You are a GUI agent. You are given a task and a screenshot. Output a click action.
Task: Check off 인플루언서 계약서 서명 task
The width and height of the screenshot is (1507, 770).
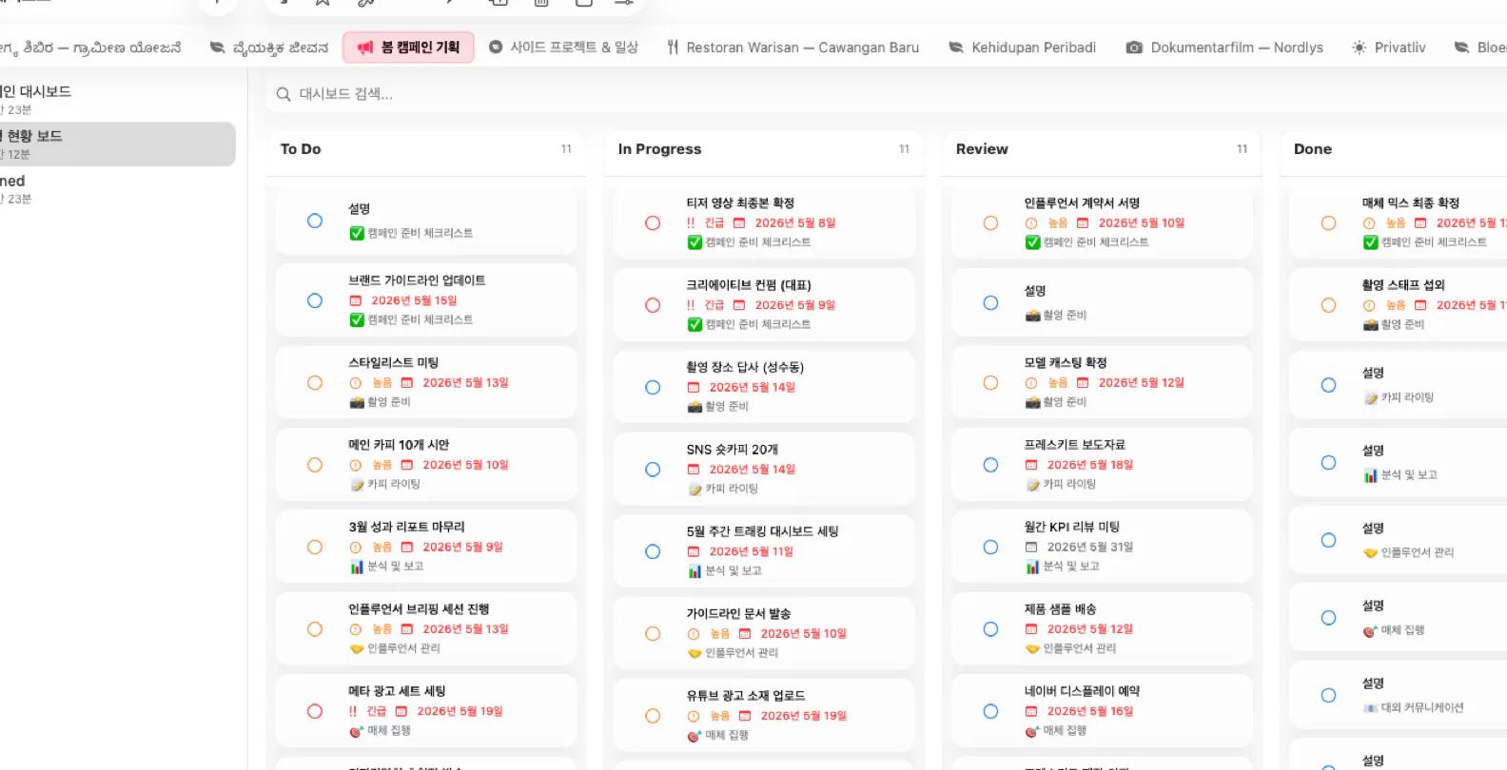(x=990, y=223)
